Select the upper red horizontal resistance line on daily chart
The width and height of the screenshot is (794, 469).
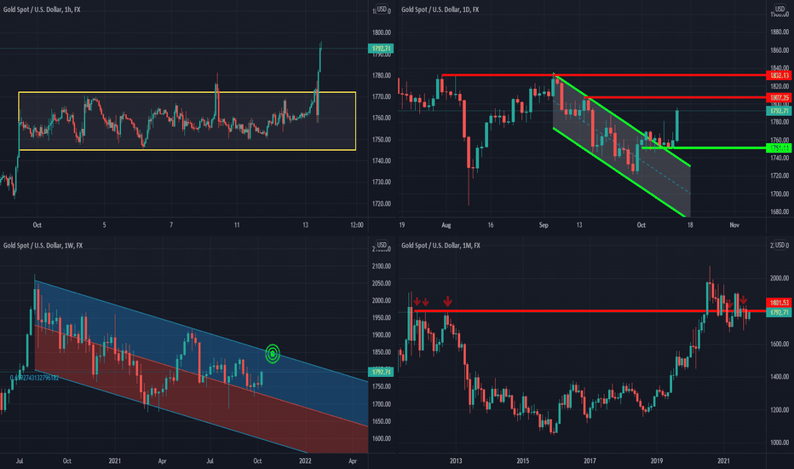tap(602, 75)
